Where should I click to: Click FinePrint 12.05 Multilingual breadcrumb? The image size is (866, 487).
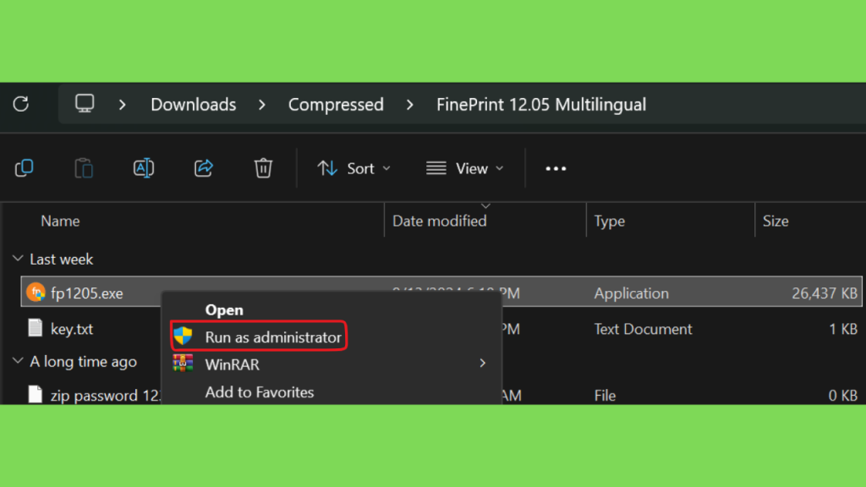[x=541, y=104]
